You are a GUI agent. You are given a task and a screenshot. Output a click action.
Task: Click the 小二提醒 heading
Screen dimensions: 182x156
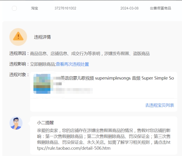coord(45,123)
